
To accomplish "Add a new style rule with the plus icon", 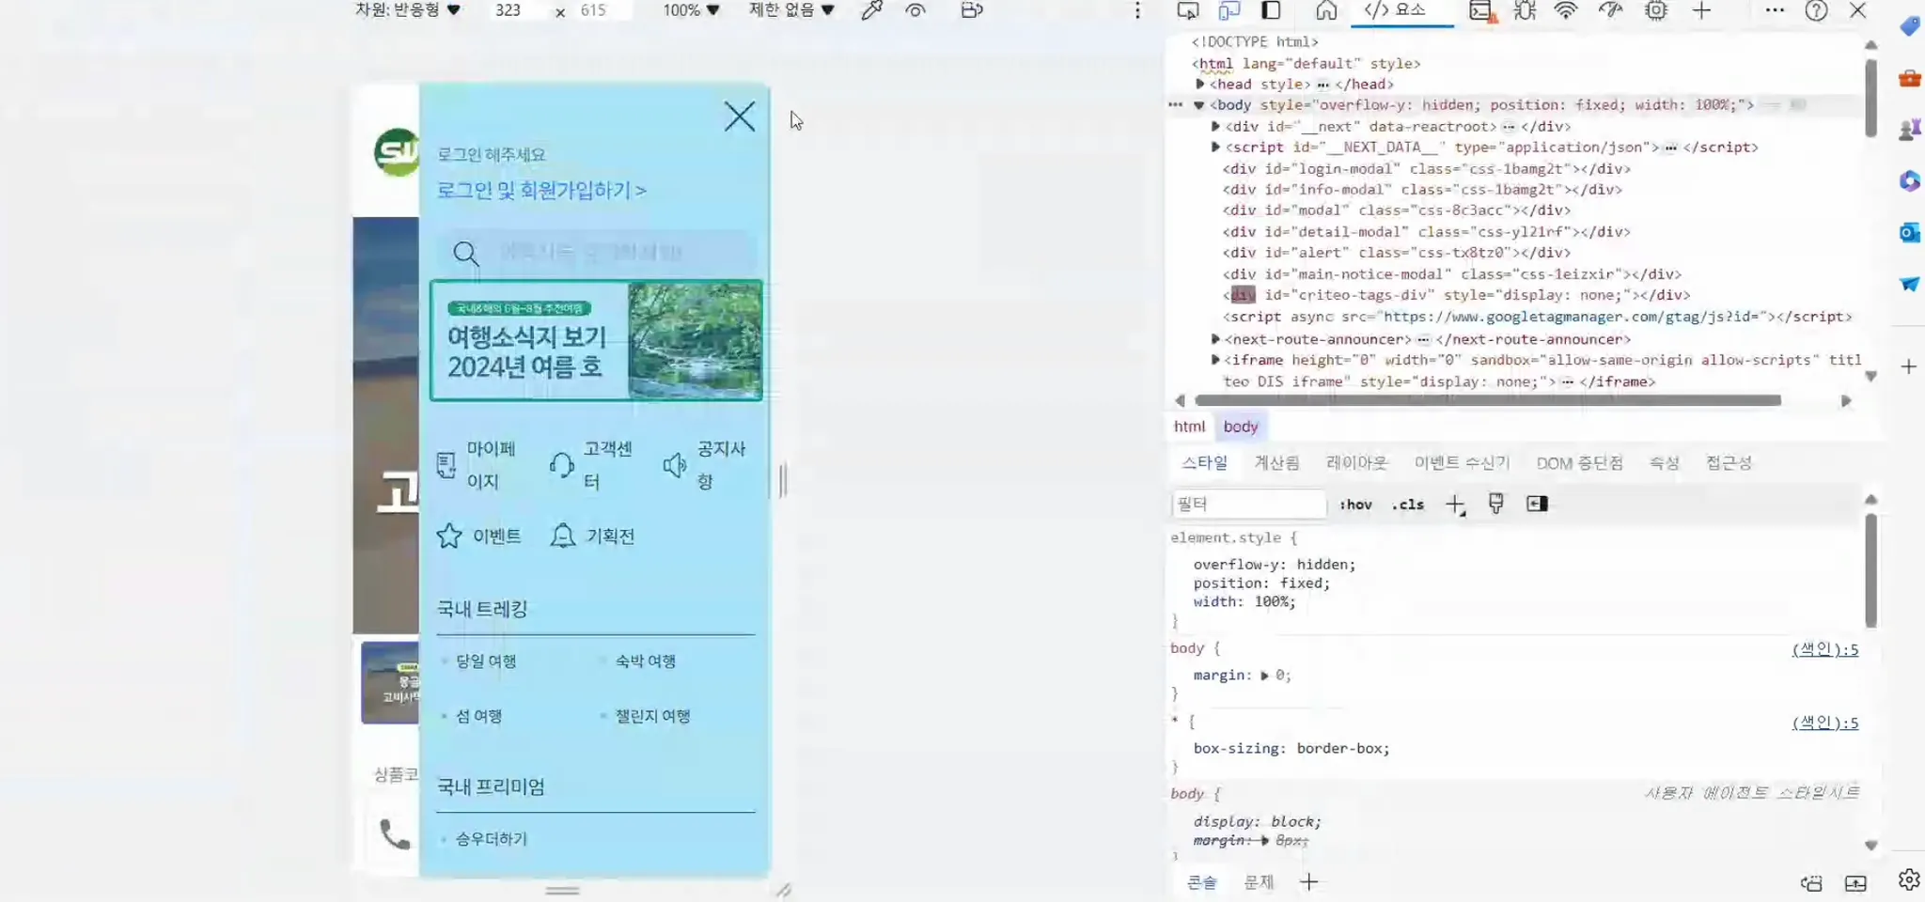I will coord(1455,505).
